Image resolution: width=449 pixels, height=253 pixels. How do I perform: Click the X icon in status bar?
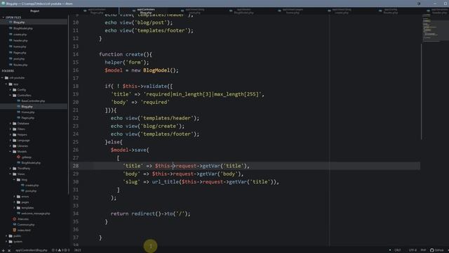(9, 250)
